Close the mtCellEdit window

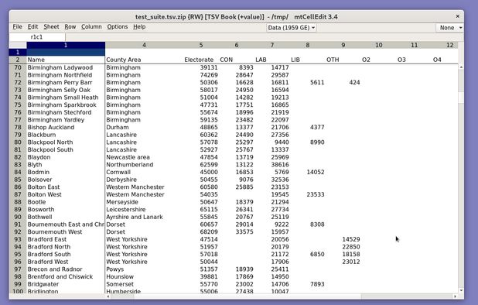pyautogui.click(x=458, y=16)
